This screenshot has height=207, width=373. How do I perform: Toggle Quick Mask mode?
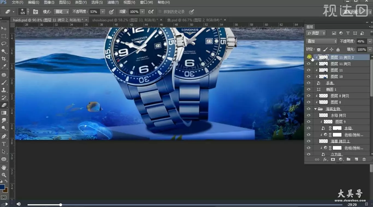click(x=4, y=197)
